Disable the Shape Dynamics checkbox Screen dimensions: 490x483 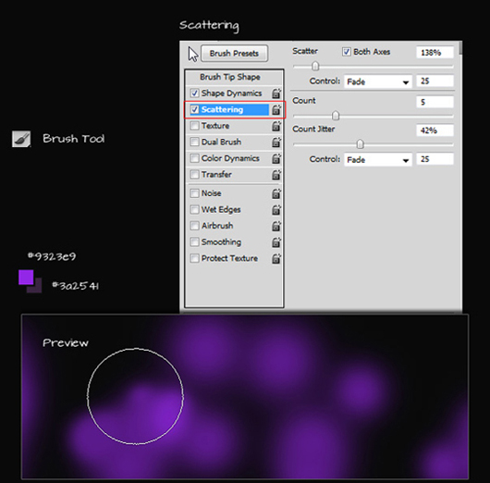click(195, 93)
